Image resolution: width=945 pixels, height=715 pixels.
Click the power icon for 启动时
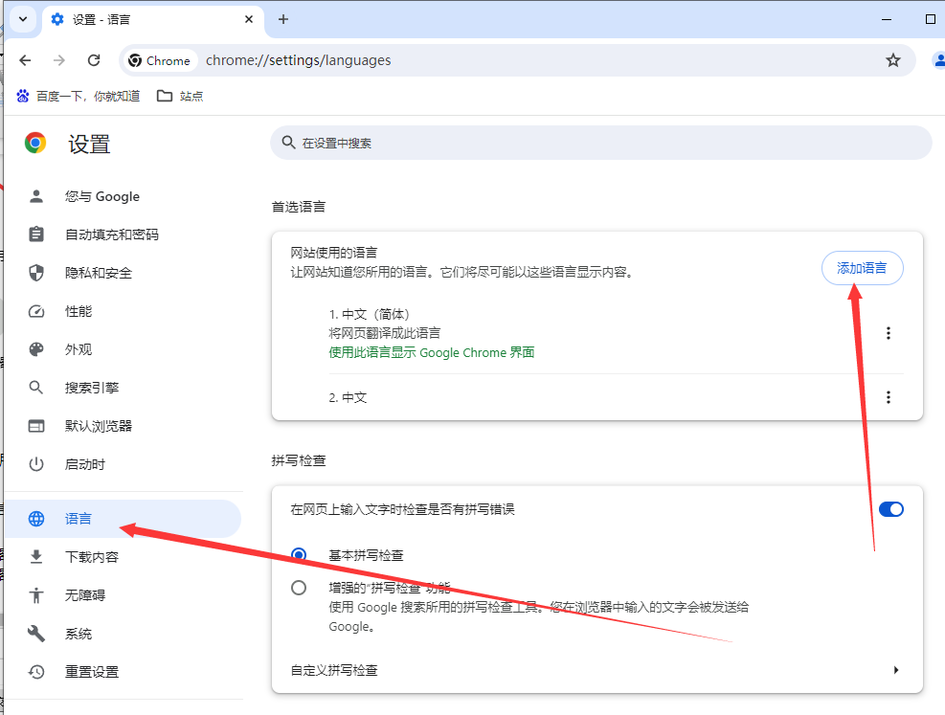pyautogui.click(x=36, y=464)
